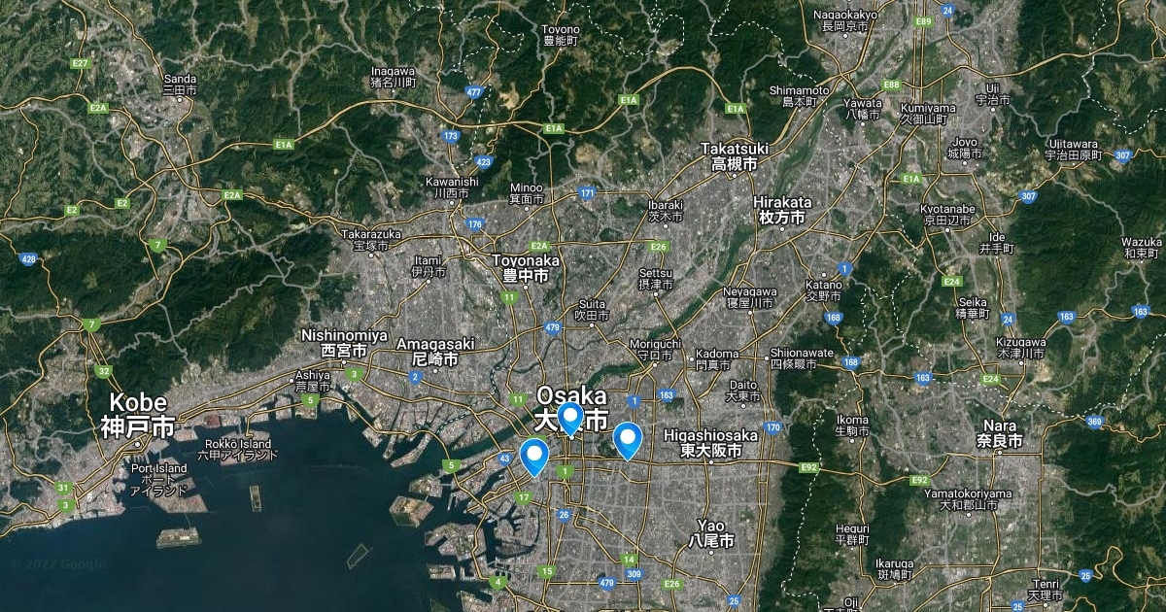Click the route 173 shield
The height and width of the screenshot is (612, 1166).
451,137
